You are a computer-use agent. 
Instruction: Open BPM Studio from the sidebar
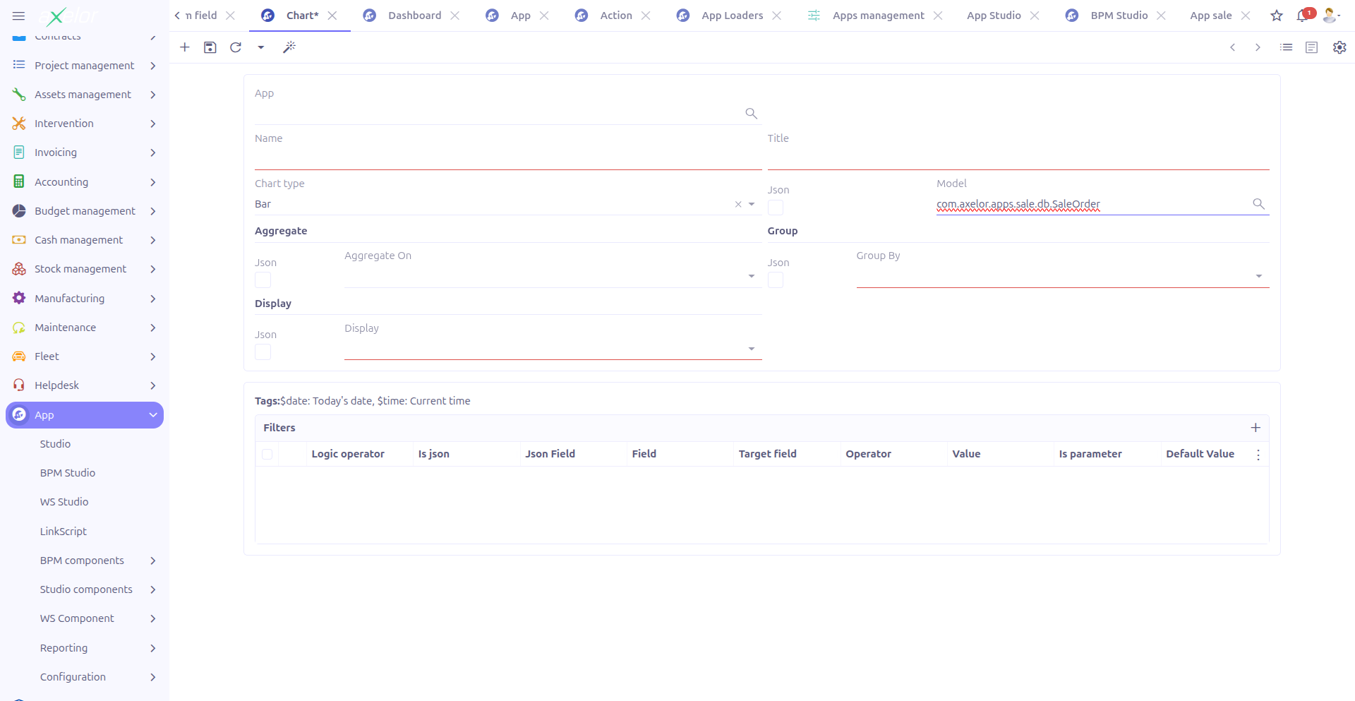tap(68, 472)
